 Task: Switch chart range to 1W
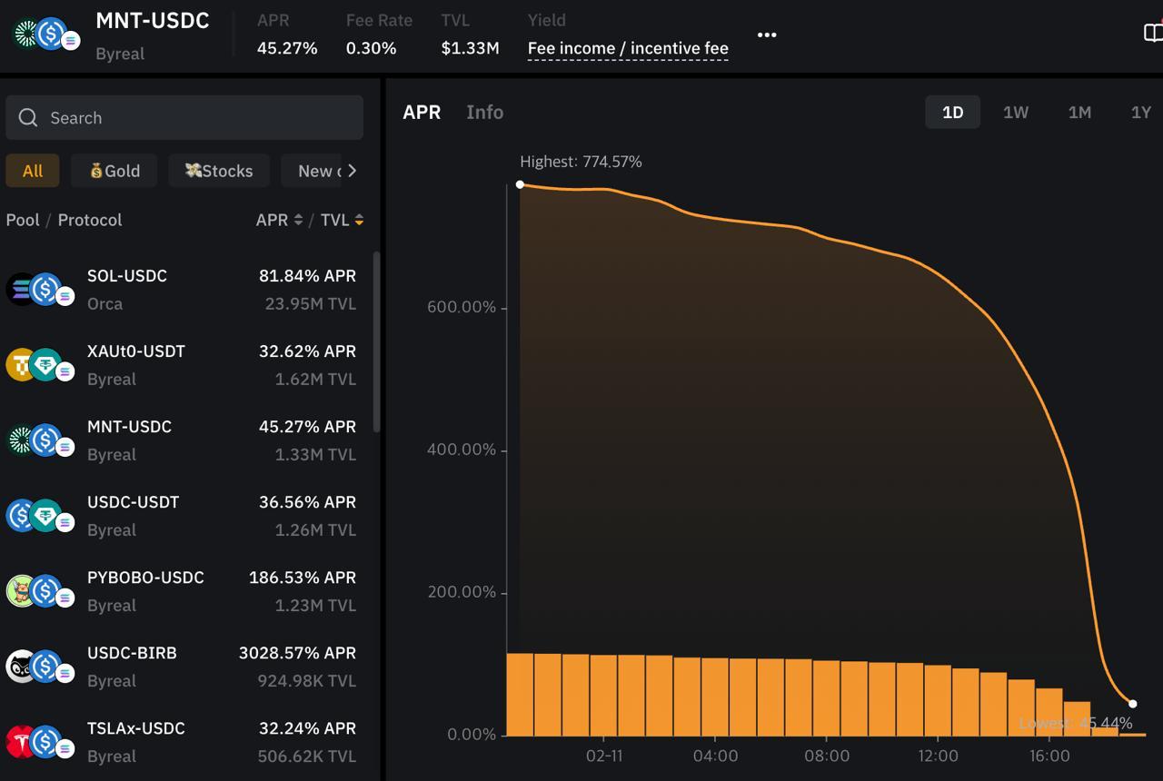tap(1015, 113)
